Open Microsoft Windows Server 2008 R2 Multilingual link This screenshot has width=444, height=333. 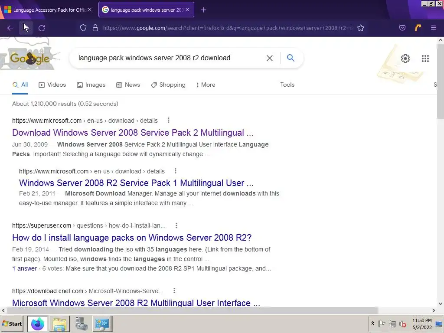(x=136, y=303)
